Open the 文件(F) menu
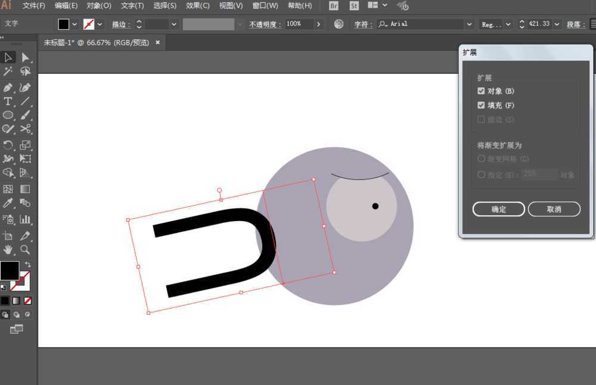 34,6
